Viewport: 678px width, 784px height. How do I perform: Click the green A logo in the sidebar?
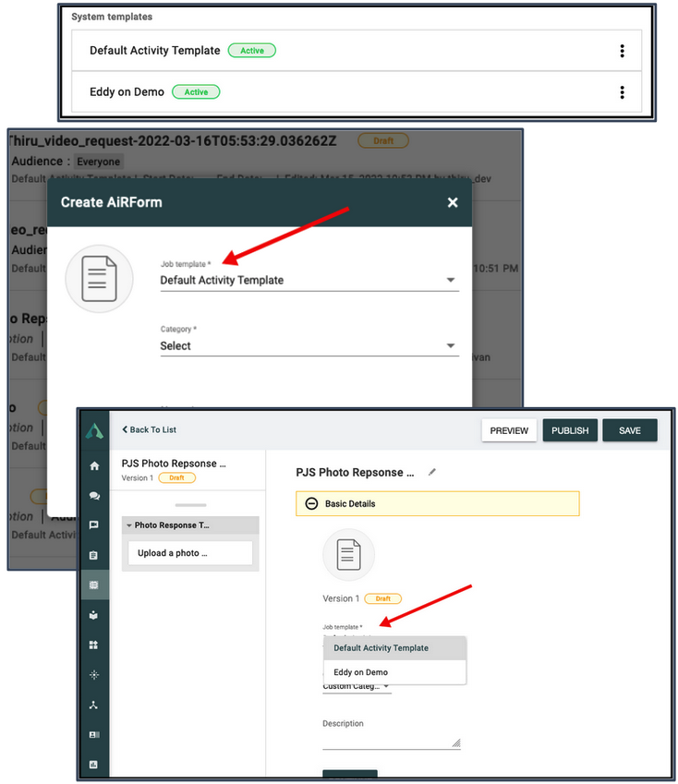coord(94,431)
